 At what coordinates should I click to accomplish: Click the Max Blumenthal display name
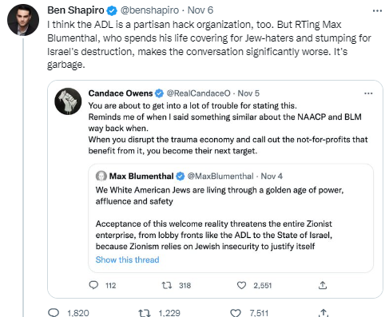(141, 176)
